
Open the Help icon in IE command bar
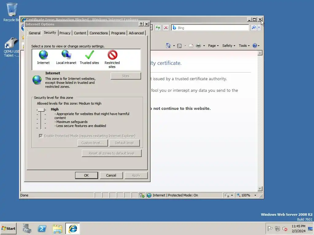tap(255, 46)
